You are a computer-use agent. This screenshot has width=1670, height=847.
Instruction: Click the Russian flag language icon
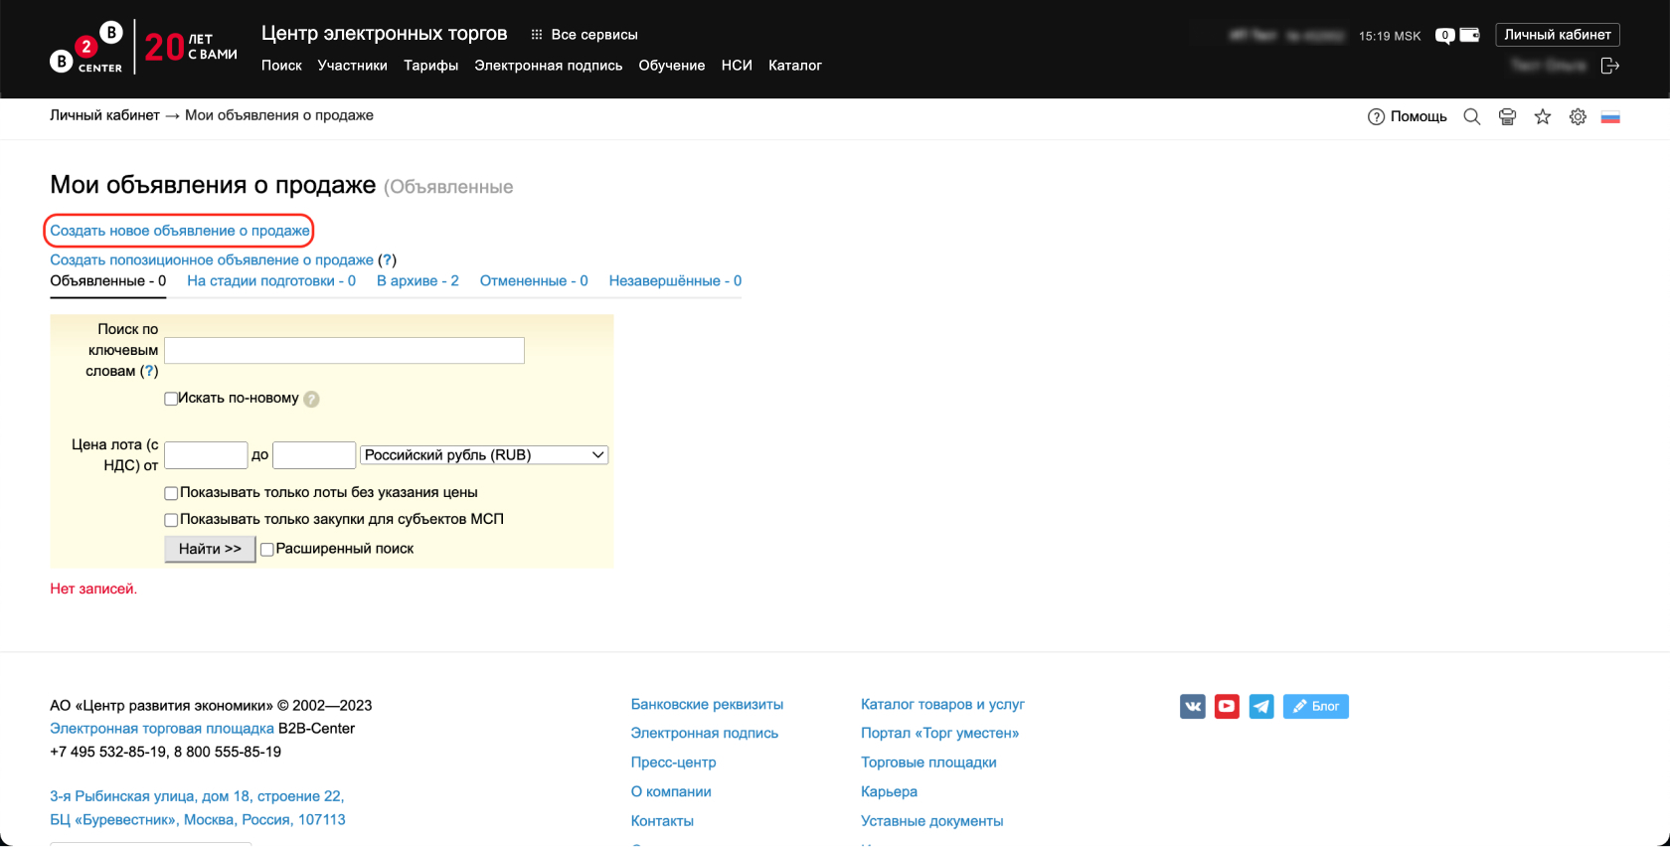coord(1610,117)
